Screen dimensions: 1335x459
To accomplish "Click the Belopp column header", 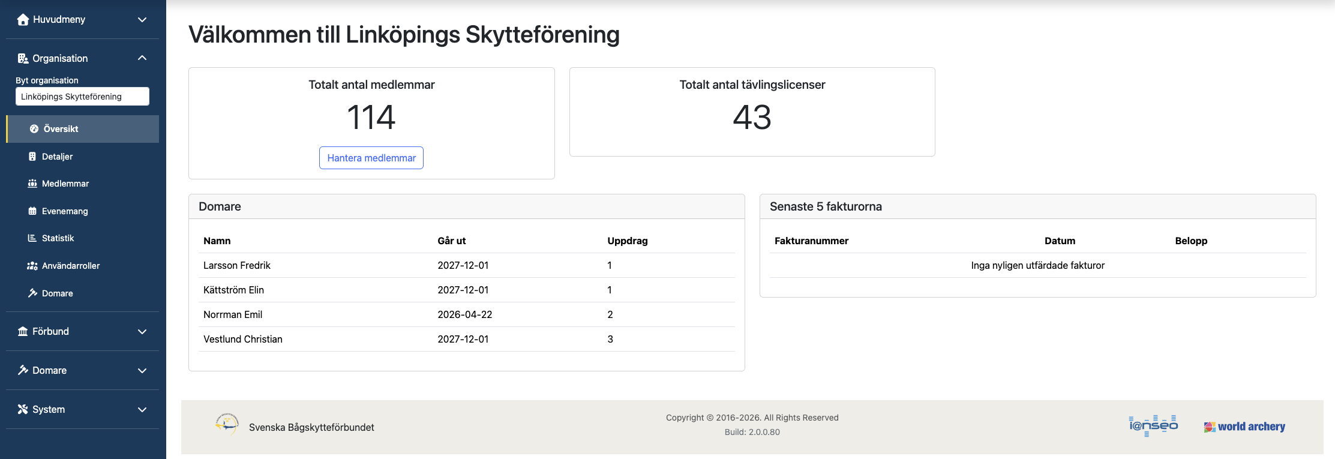I will 1191,241.
